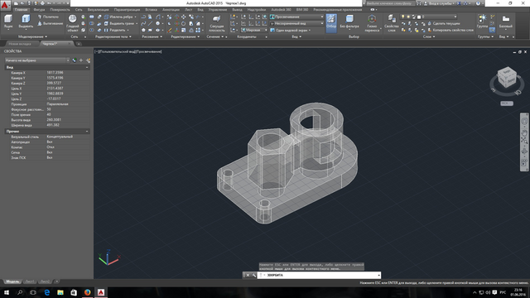Open the Ничего не выбрано selection dropdown
This screenshot has width=530, height=298.
coord(36,60)
